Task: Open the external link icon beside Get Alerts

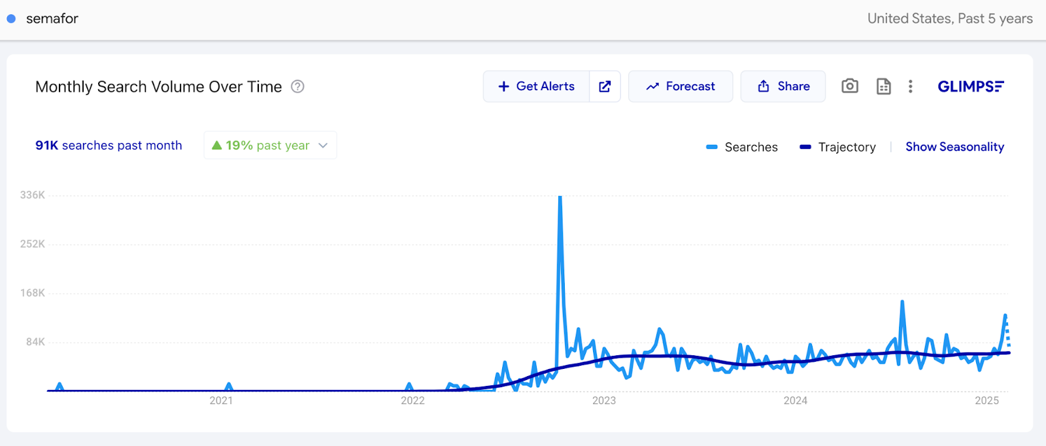Action: click(605, 86)
